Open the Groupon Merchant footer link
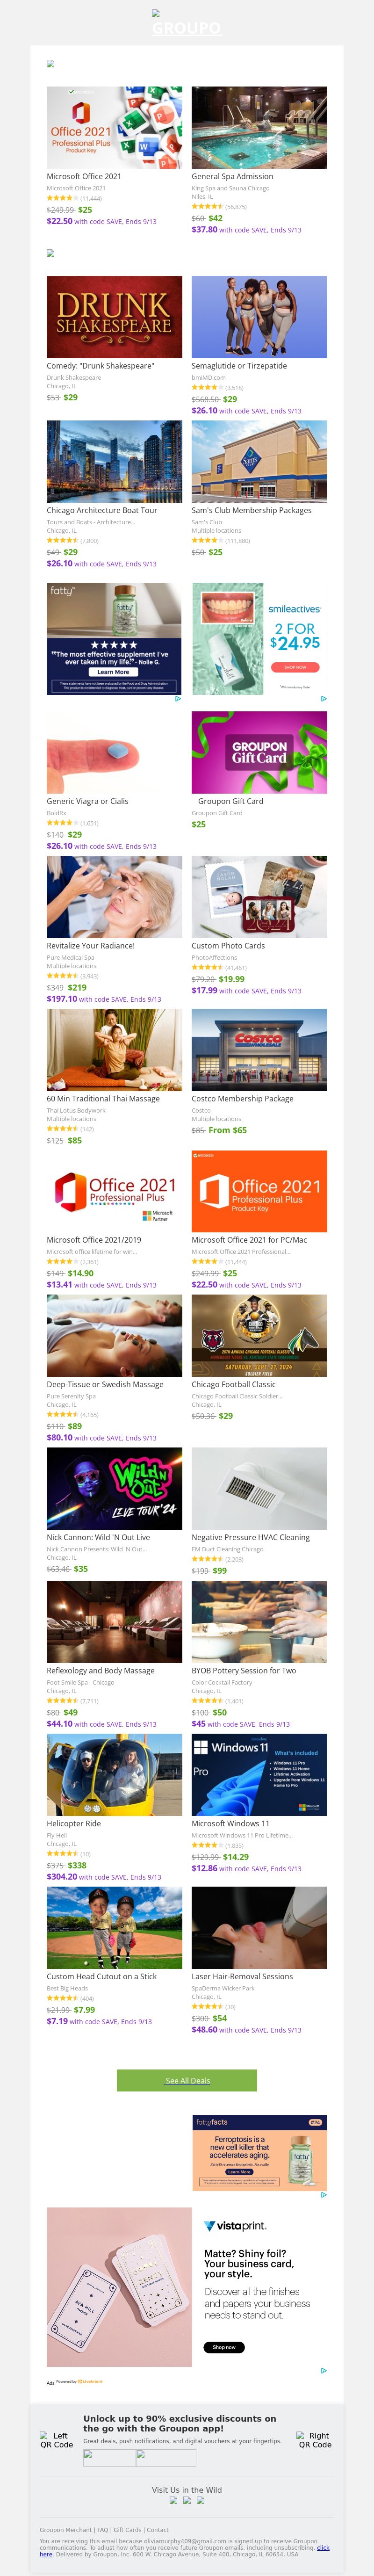This screenshot has height=2576, width=374. point(65,2530)
